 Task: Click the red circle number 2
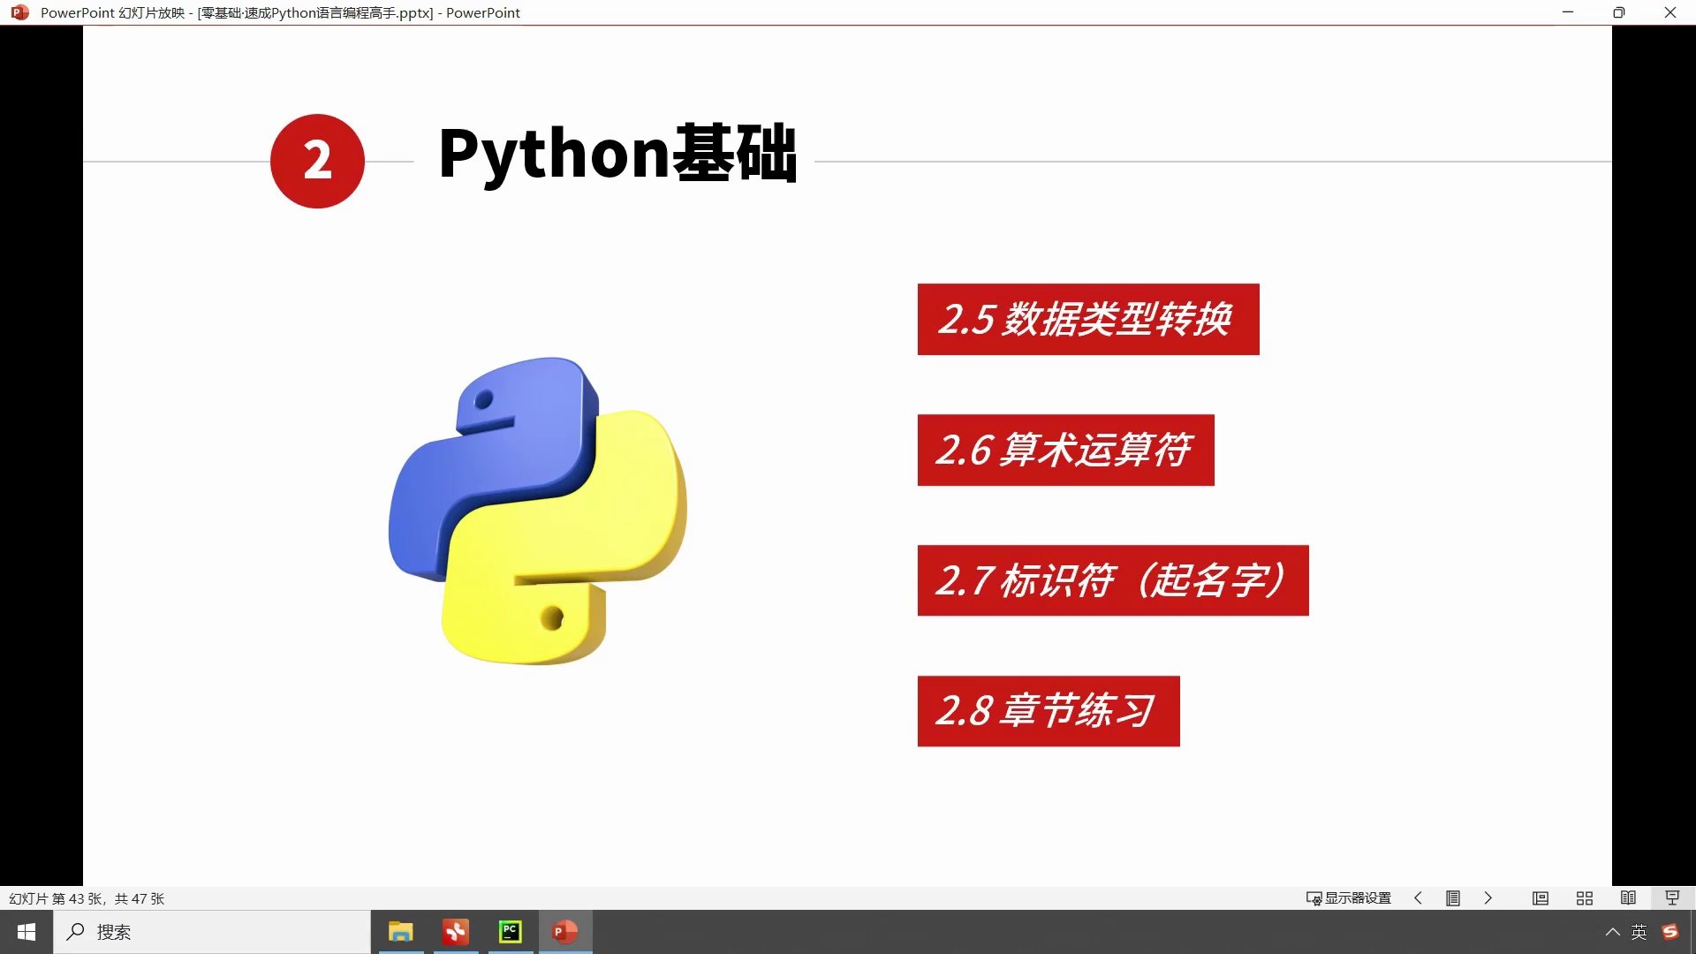317,161
